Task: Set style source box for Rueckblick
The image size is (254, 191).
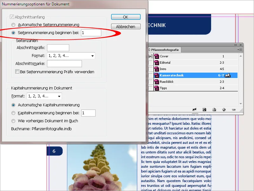Action: coord(150,82)
